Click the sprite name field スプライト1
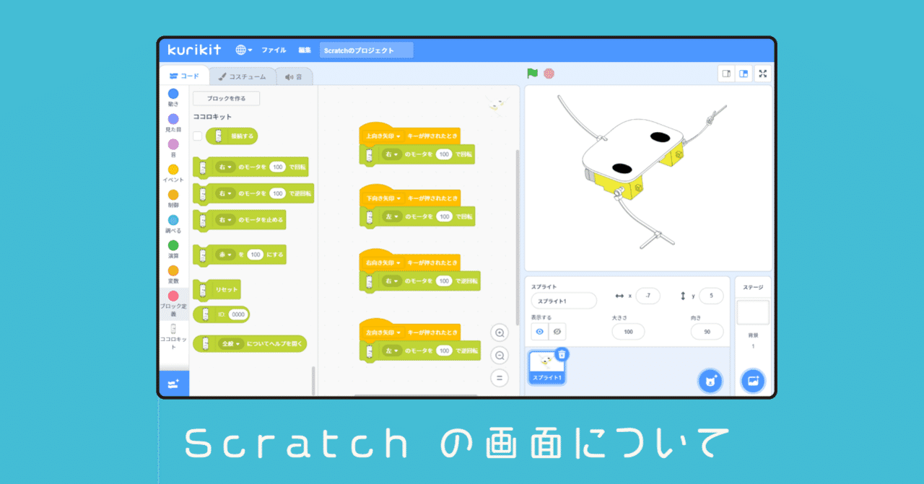The image size is (924, 484). coord(564,301)
